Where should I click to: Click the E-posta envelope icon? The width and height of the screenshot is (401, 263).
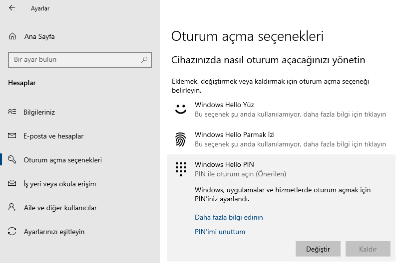pos(12,136)
